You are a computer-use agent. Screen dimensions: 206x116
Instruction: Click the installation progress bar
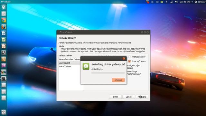(108, 73)
